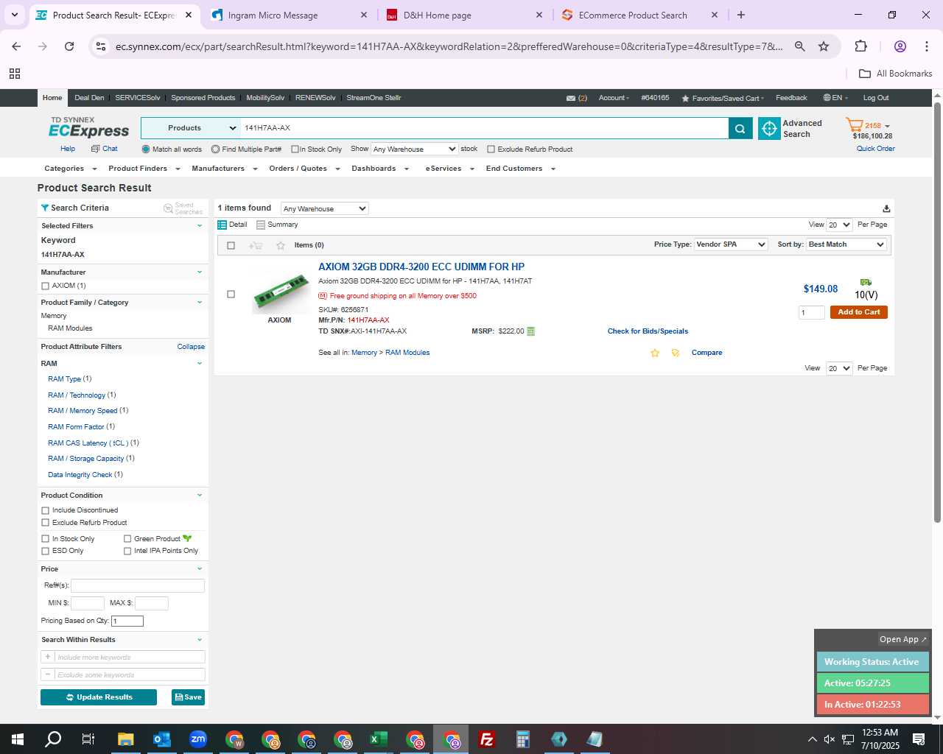Image resolution: width=943 pixels, height=754 pixels.
Task: Click Chrome zoom magnifier in address bar
Action: click(799, 46)
